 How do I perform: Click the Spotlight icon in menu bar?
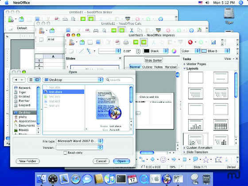click(x=241, y=3)
